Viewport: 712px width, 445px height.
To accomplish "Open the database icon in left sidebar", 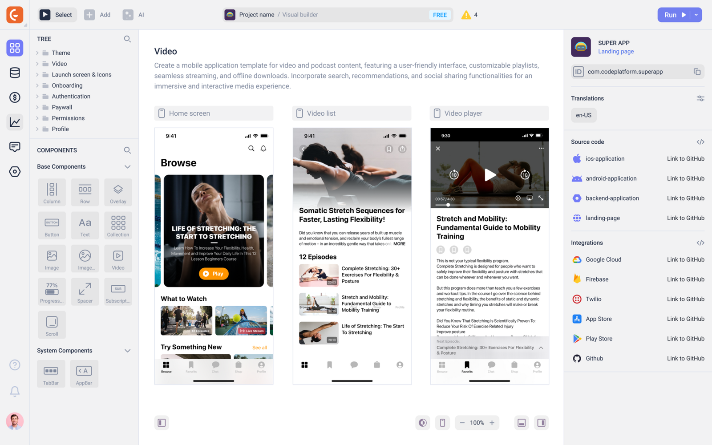I will 15,73.
